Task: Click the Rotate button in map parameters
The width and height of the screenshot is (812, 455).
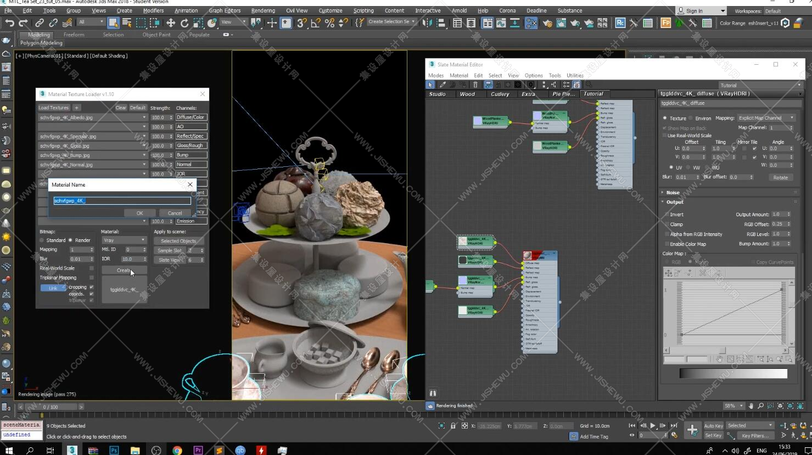Action: pos(780,177)
